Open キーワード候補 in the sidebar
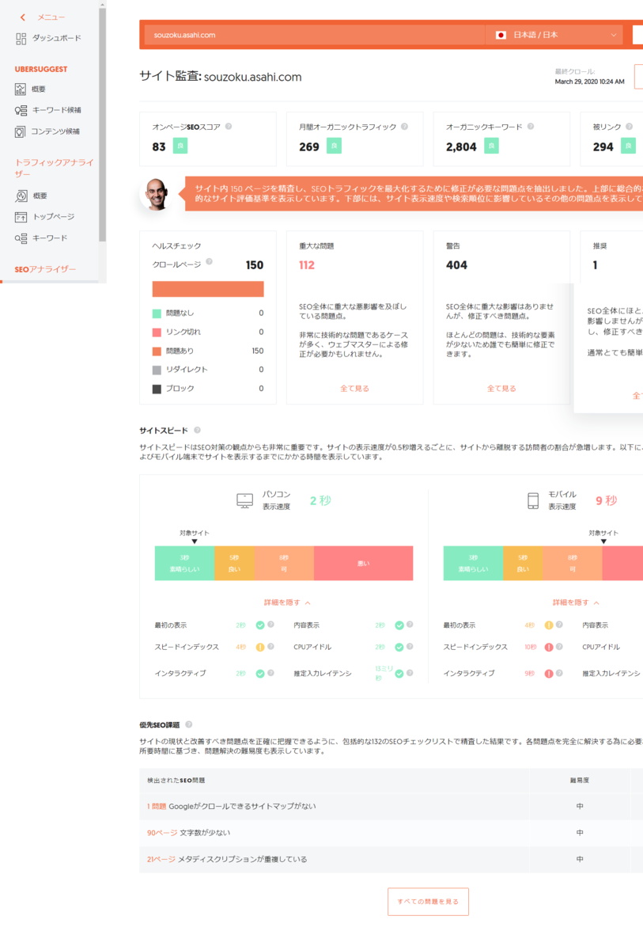This screenshot has height=950, width=643. tap(48, 110)
